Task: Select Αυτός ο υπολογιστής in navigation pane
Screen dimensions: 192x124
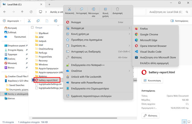Action: pos(18,94)
